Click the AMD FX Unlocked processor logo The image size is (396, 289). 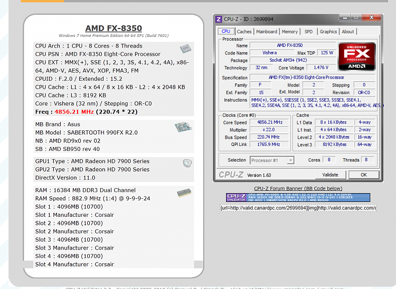(356, 56)
